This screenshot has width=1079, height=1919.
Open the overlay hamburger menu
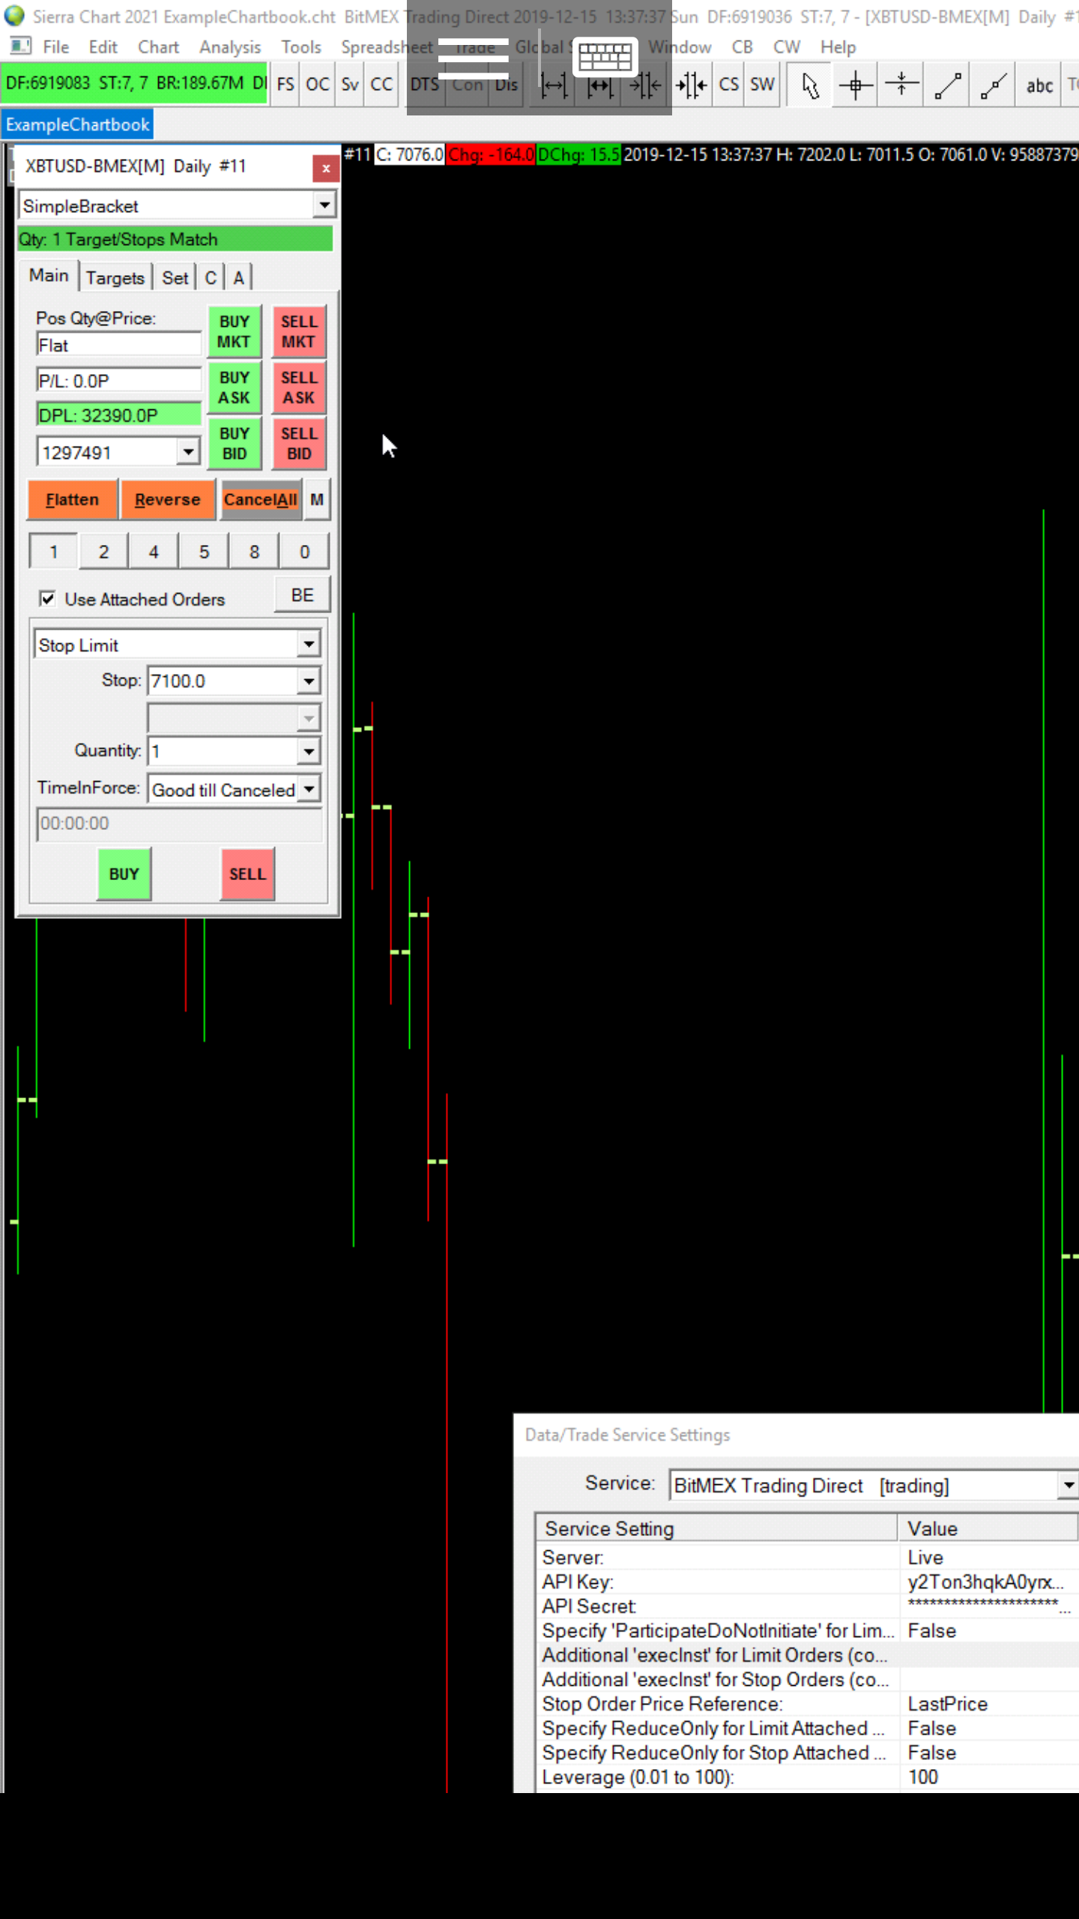(473, 58)
